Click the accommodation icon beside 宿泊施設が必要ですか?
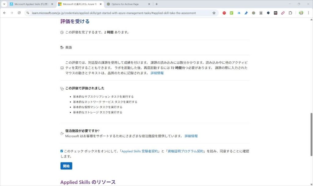Screen dimensions: 313x186 point(62,133)
